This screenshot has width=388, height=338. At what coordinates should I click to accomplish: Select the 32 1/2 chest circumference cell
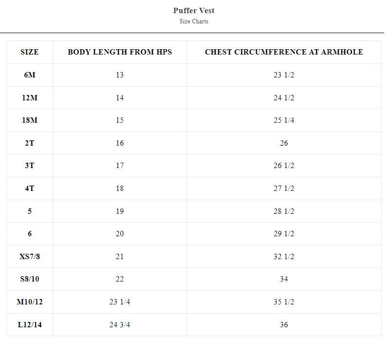[284, 256]
